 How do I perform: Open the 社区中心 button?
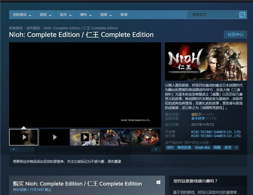click(235, 35)
